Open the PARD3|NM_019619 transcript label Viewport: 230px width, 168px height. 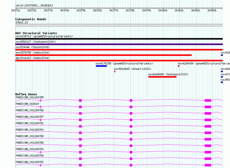[x=27, y=104]
